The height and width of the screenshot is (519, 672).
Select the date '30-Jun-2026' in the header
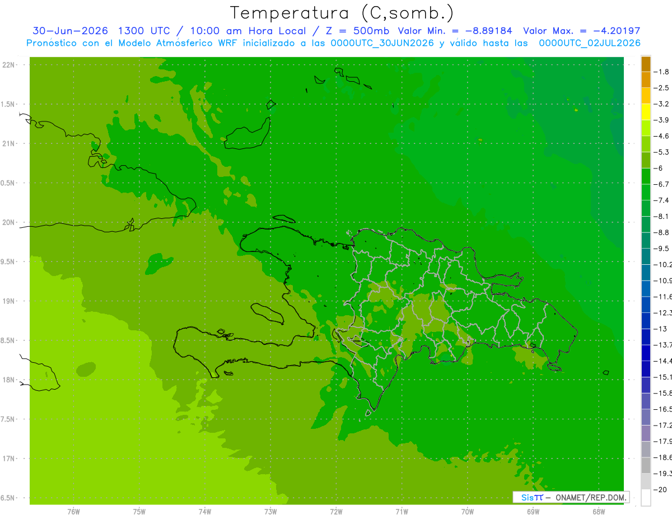pyautogui.click(x=70, y=31)
